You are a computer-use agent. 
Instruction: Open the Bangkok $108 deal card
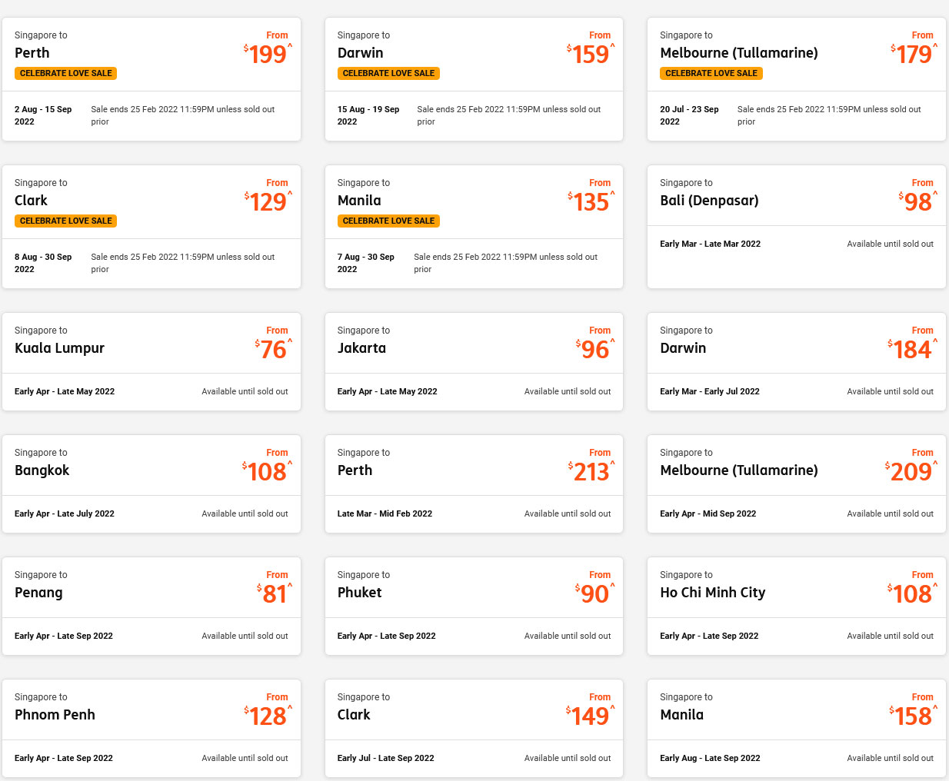(152, 484)
